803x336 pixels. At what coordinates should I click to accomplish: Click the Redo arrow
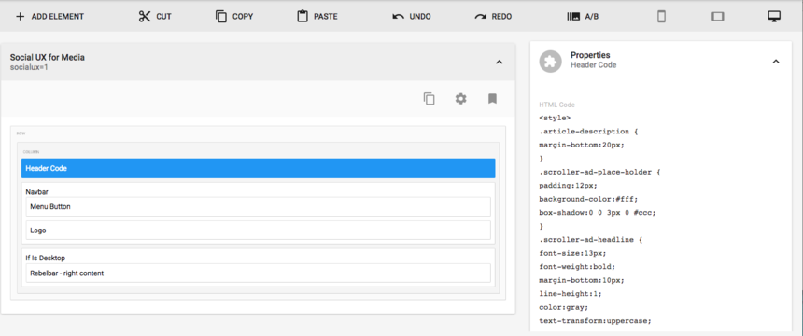(480, 17)
